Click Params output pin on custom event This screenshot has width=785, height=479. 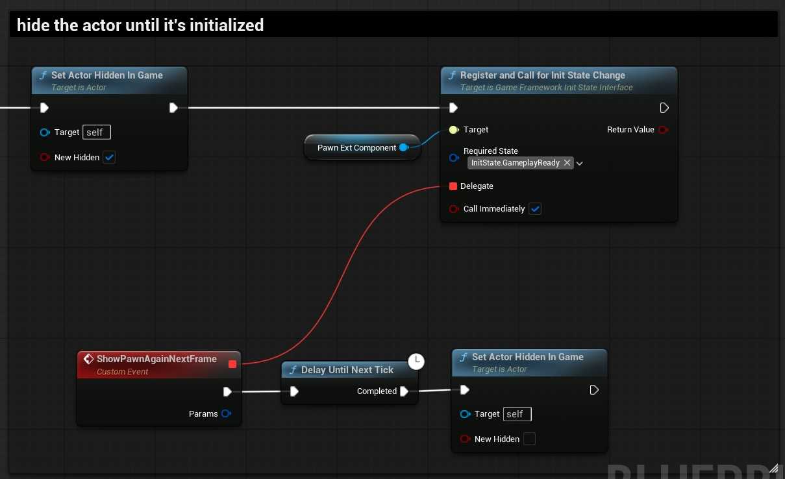click(x=226, y=413)
